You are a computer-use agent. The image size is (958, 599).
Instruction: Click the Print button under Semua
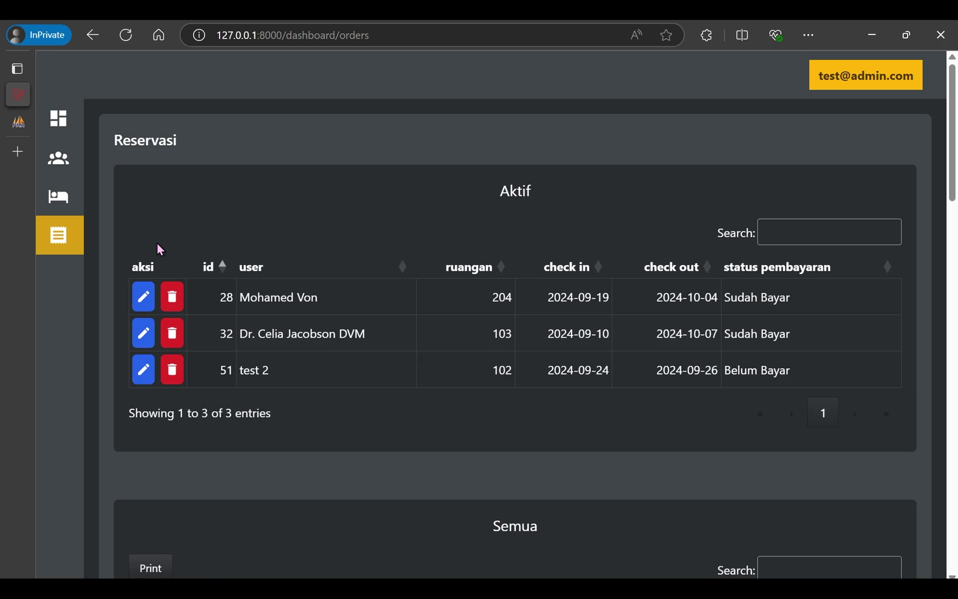(x=151, y=567)
